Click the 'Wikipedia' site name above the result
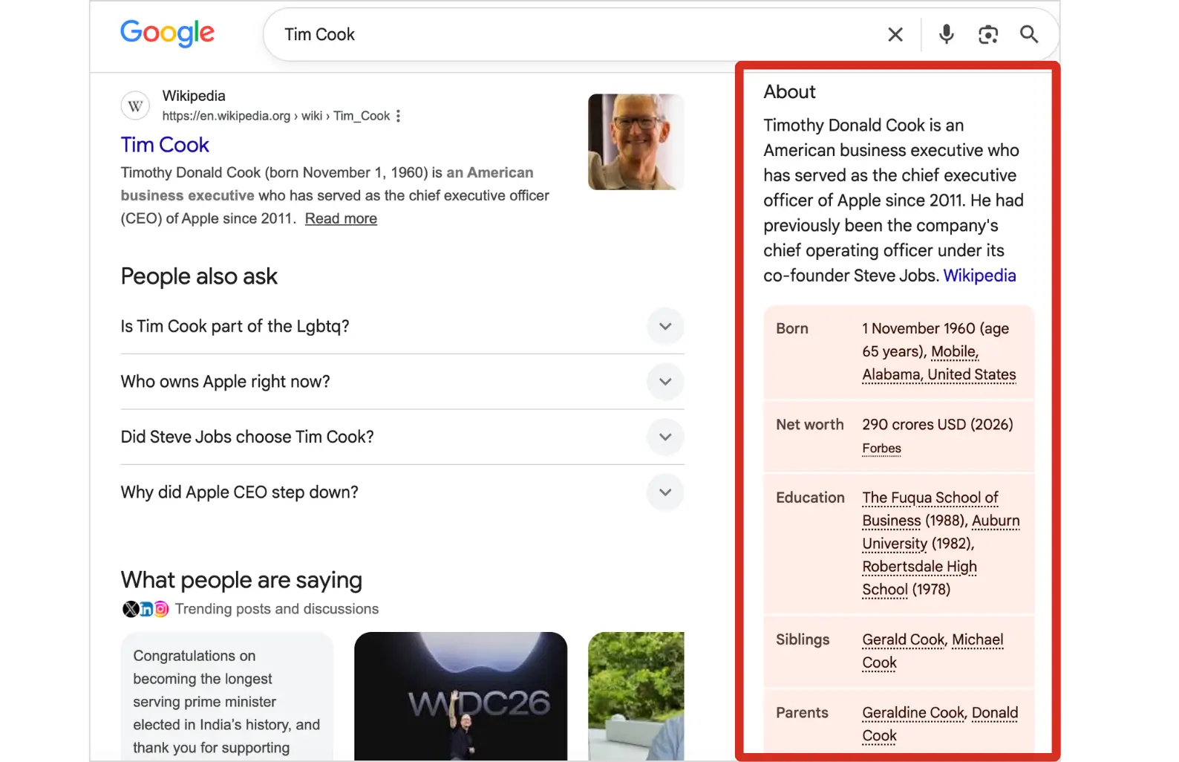The width and height of the screenshot is (1179, 762). coord(194,96)
